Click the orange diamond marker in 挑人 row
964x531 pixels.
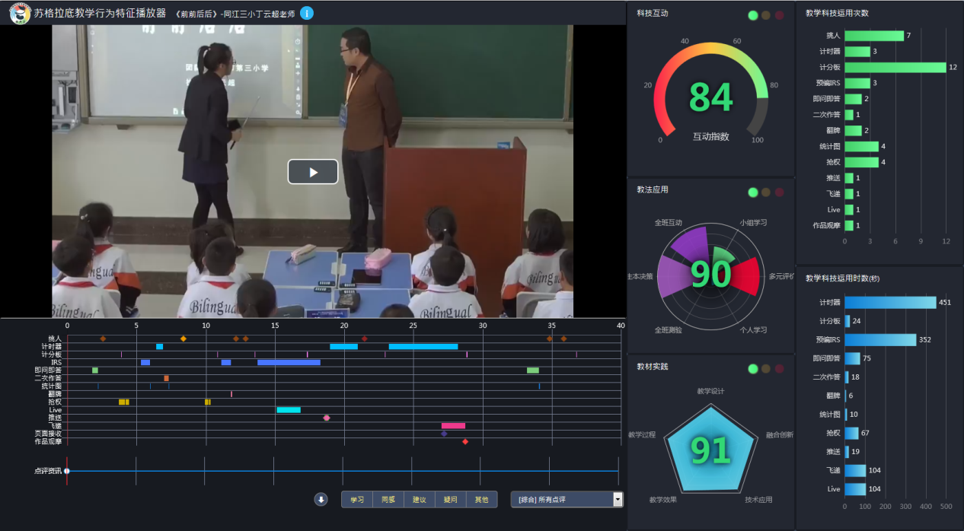tap(183, 339)
